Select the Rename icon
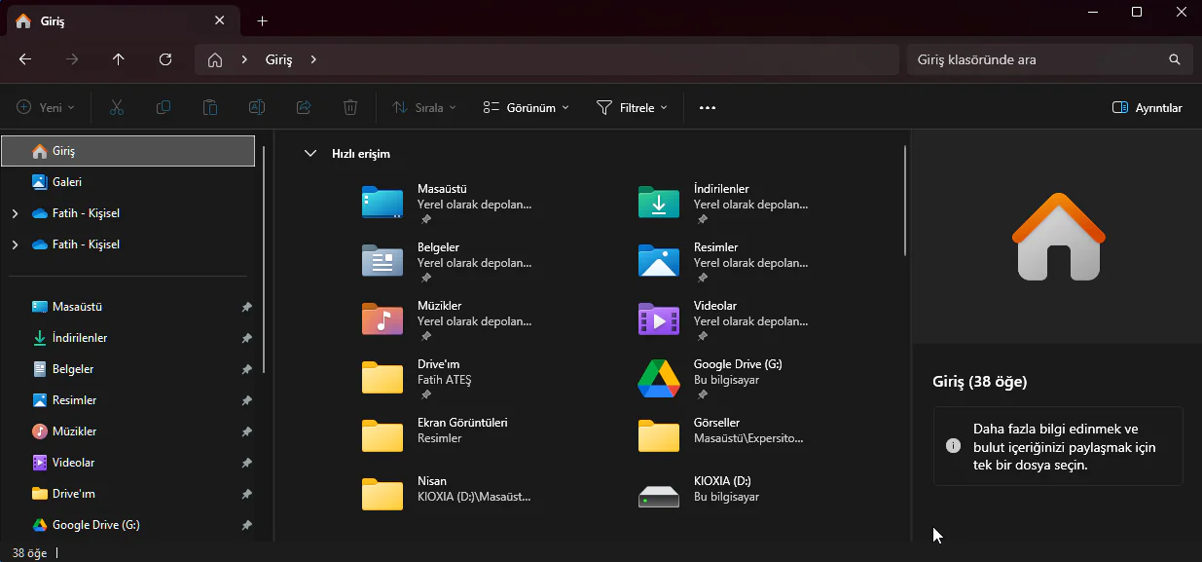Viewport: 1202px width, 562px height. click(x=256, y=107)
